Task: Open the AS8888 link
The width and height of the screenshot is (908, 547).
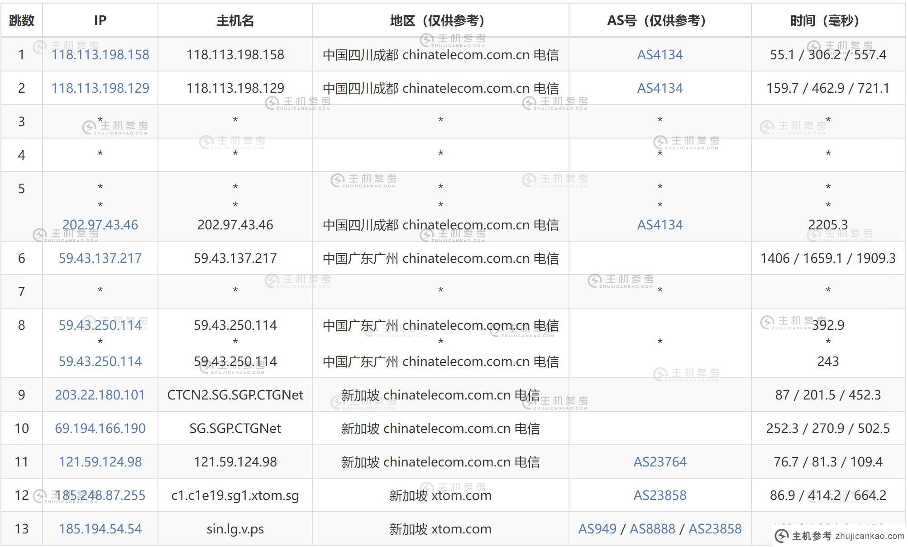Action: pos(652,529)
